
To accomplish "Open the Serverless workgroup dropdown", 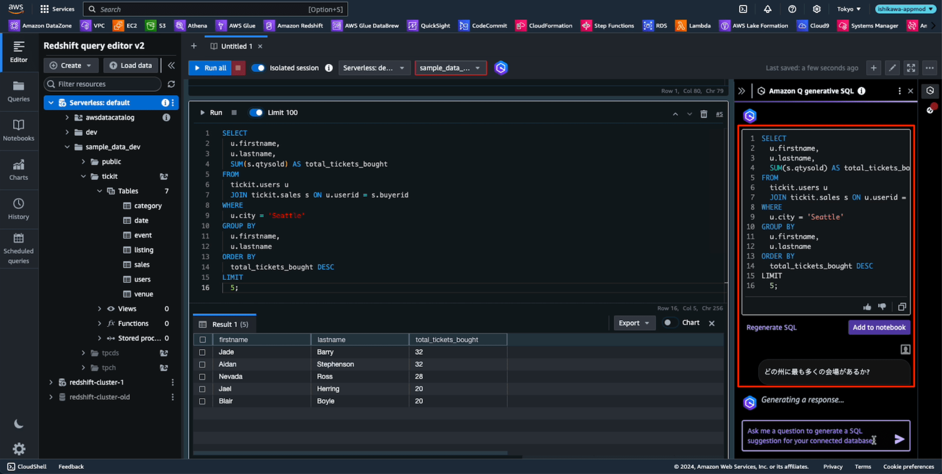I will [x=374, y=68].
